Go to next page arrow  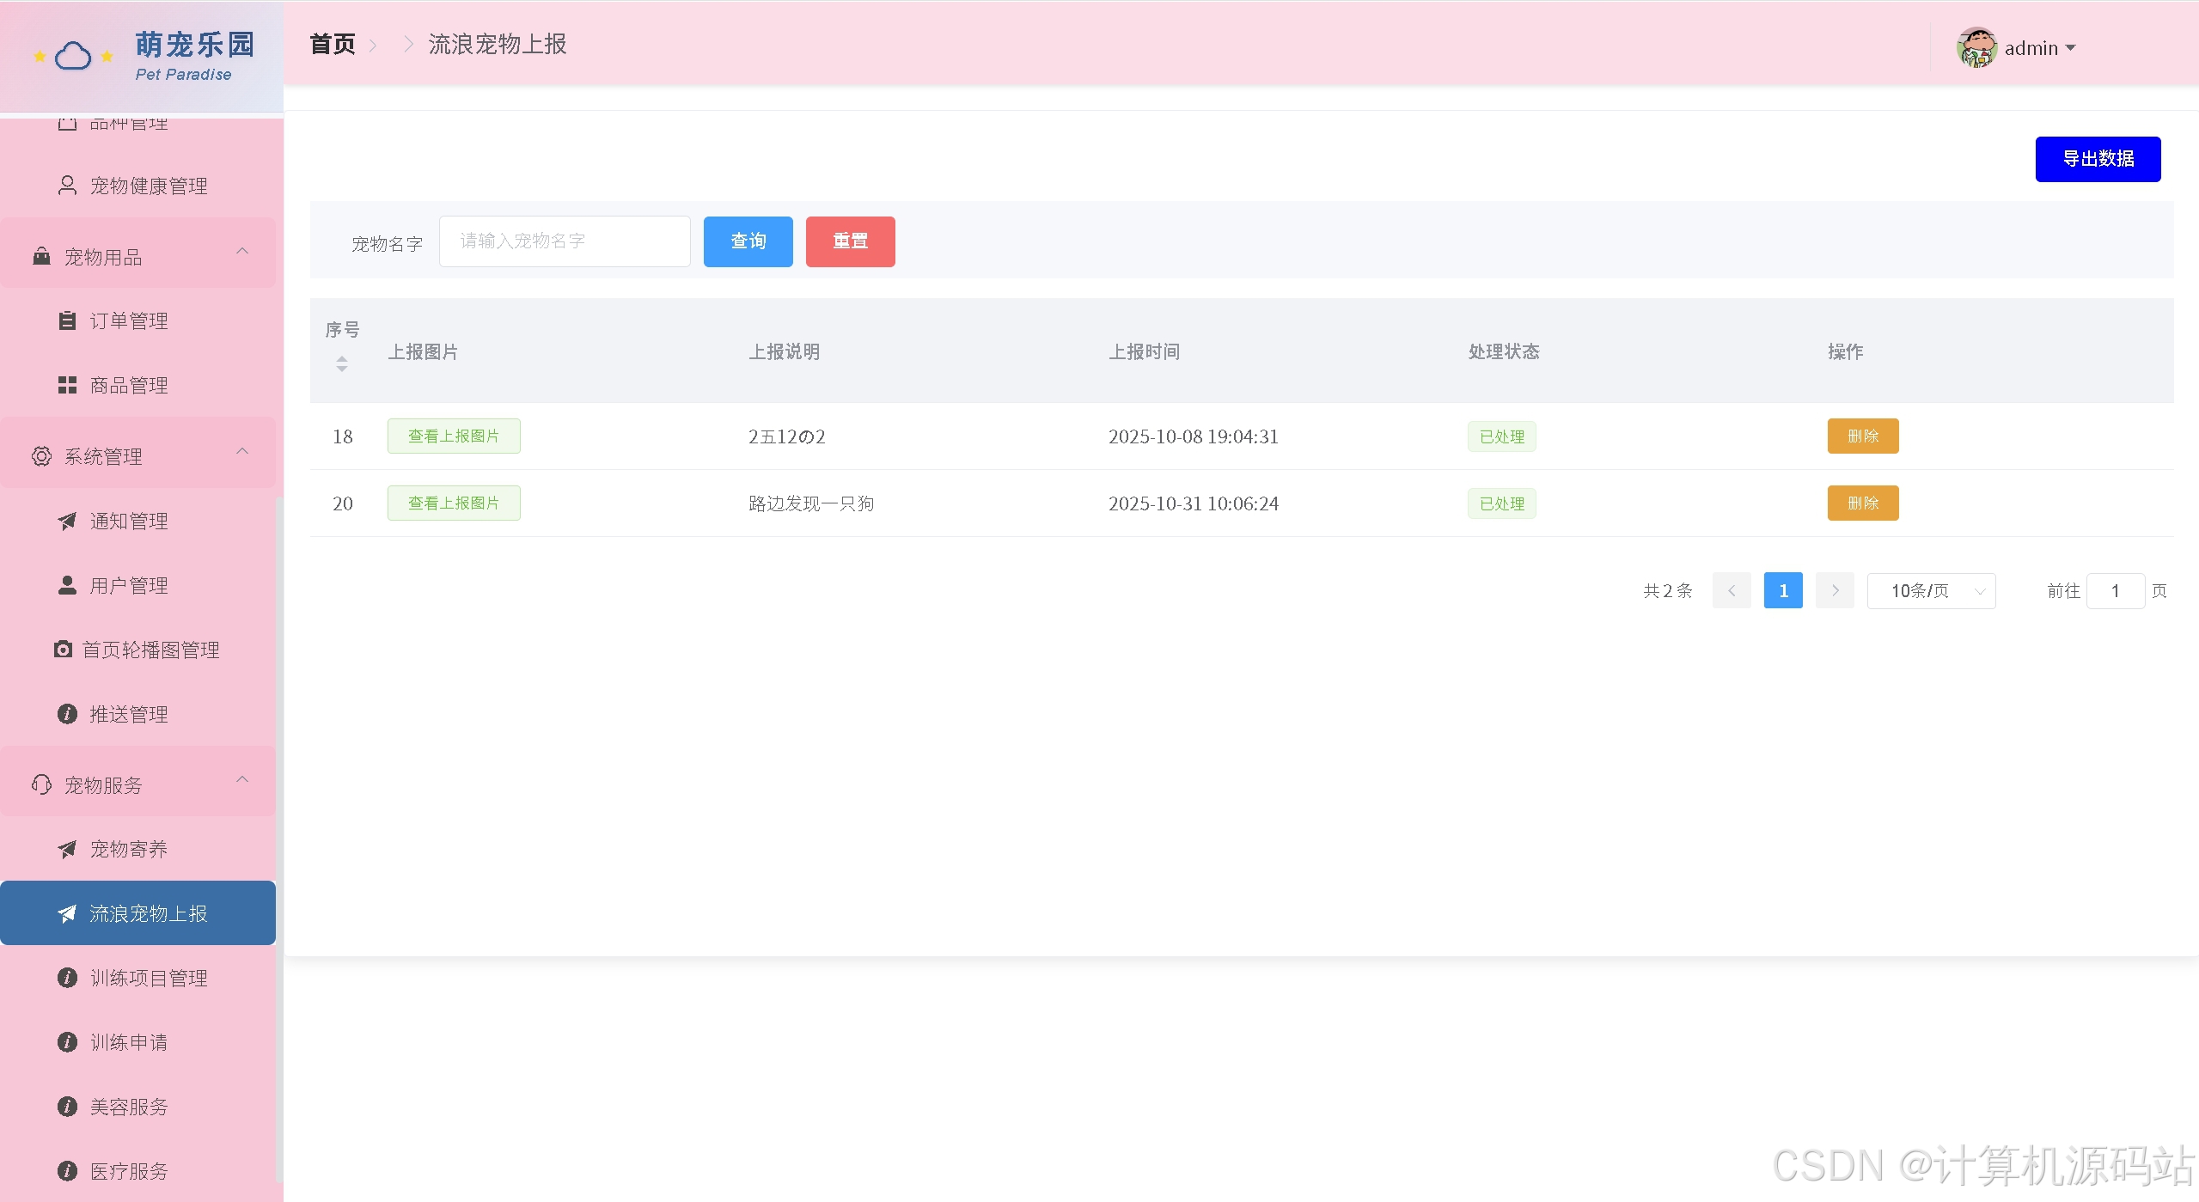click(x=1835, y=590)
